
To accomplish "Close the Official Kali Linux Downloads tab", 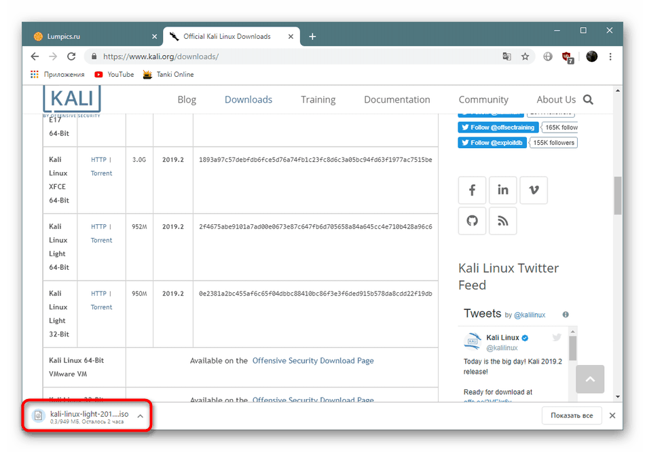I will click(x=291, y=37).
